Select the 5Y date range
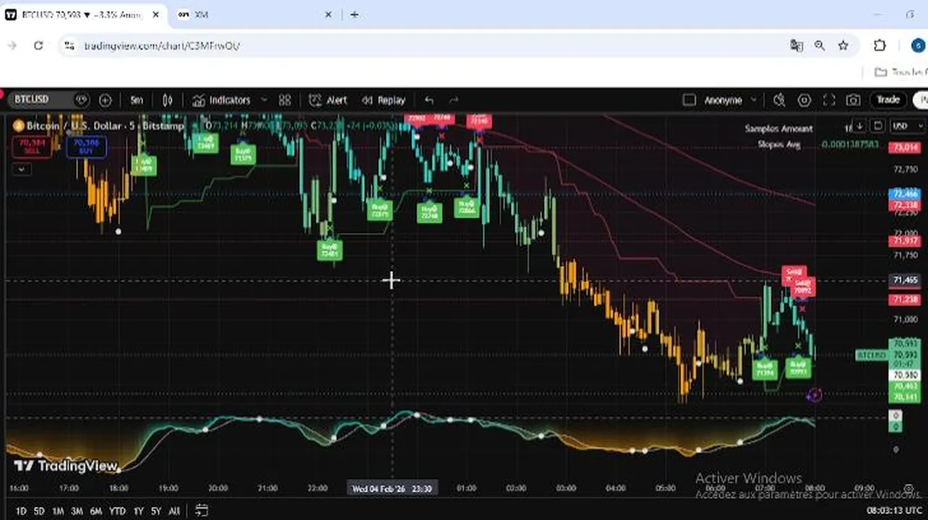 click(x=156, y=511)
